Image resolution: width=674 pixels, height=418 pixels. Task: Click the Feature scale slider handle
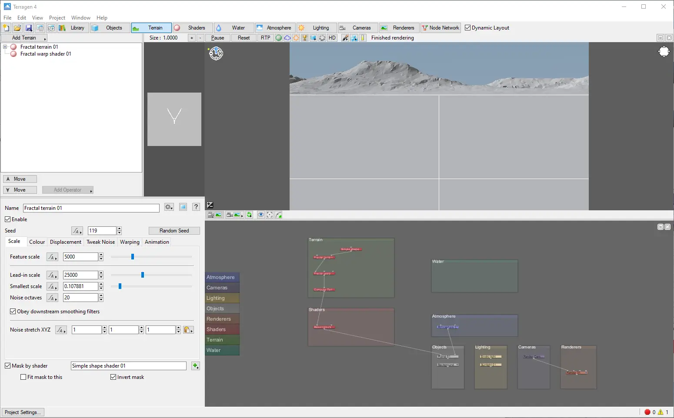click(x=133, y=257)
